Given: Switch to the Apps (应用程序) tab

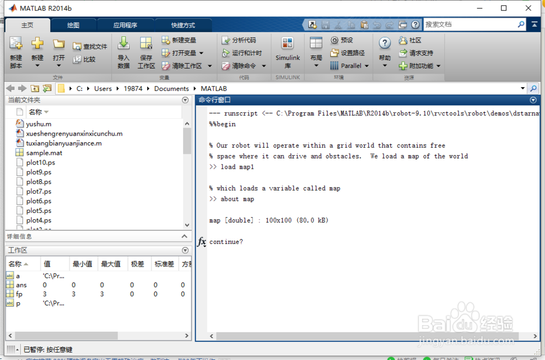Looking at the screenshot, I should point(125,25).
